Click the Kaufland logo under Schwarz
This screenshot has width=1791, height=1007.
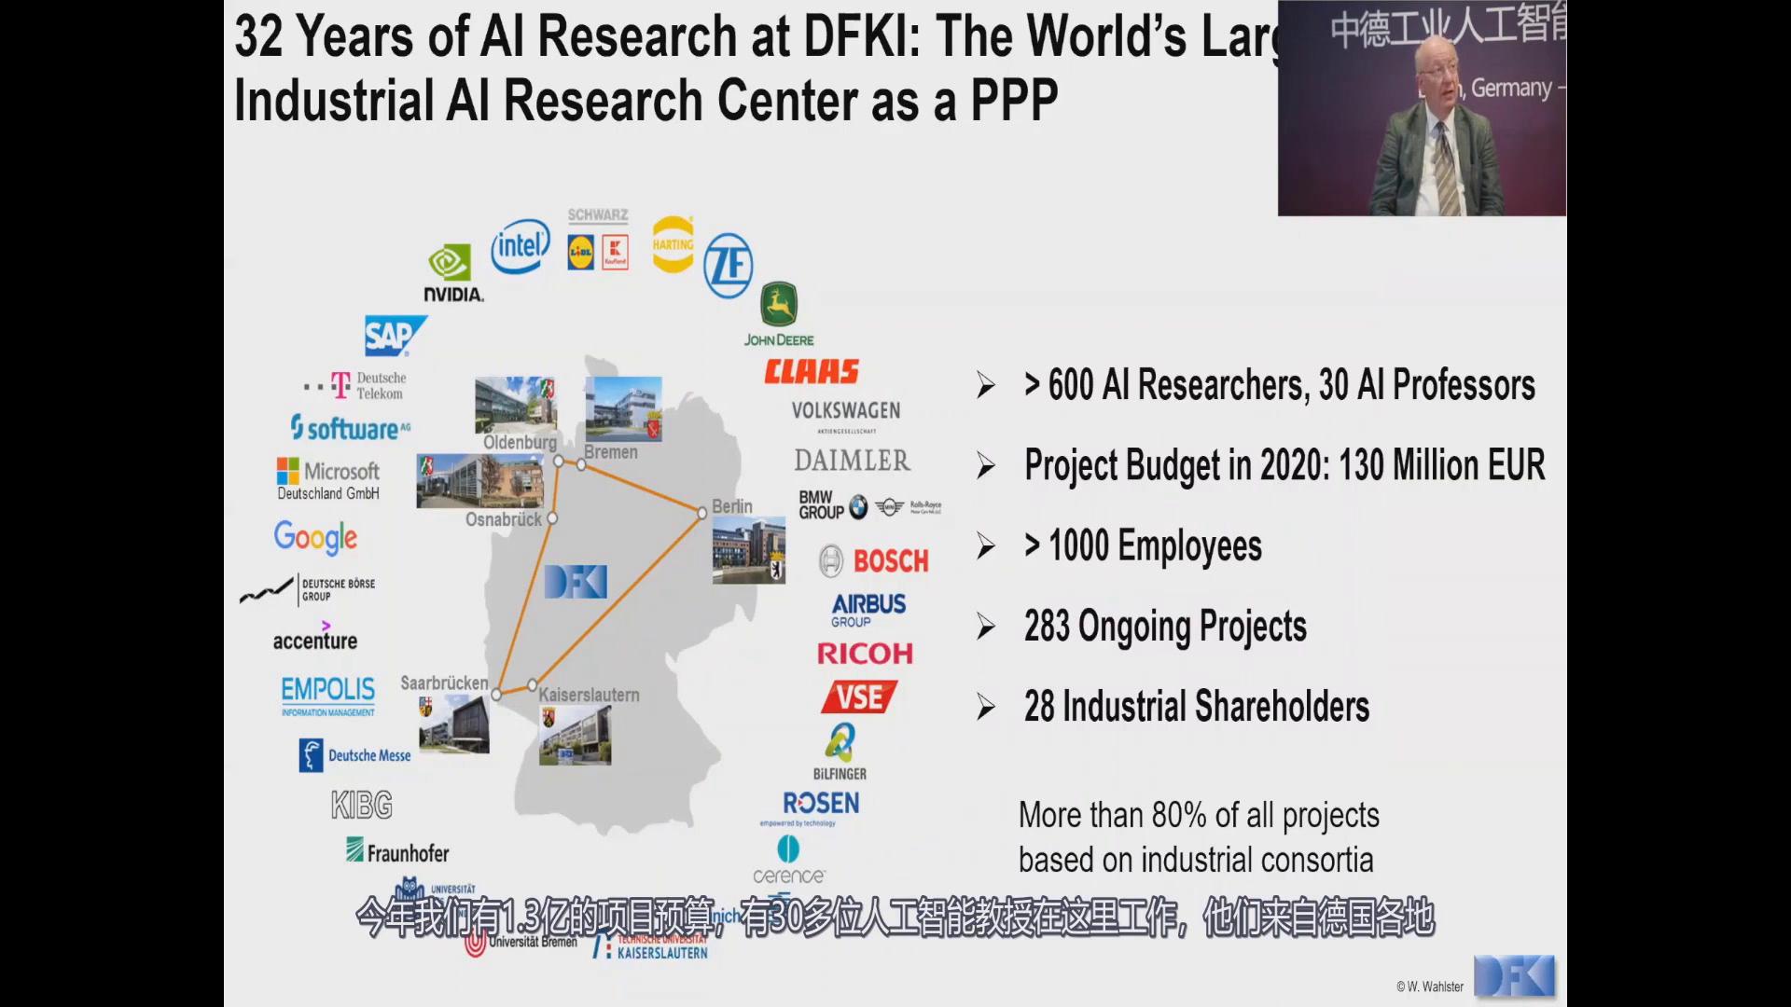click(x=615, y=253)
